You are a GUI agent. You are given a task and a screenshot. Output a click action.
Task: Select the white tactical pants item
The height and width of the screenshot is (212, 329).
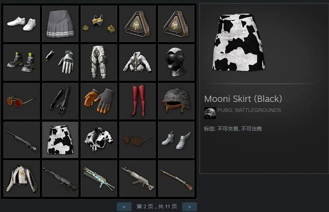pyautogui.click(x=99, y=62)
